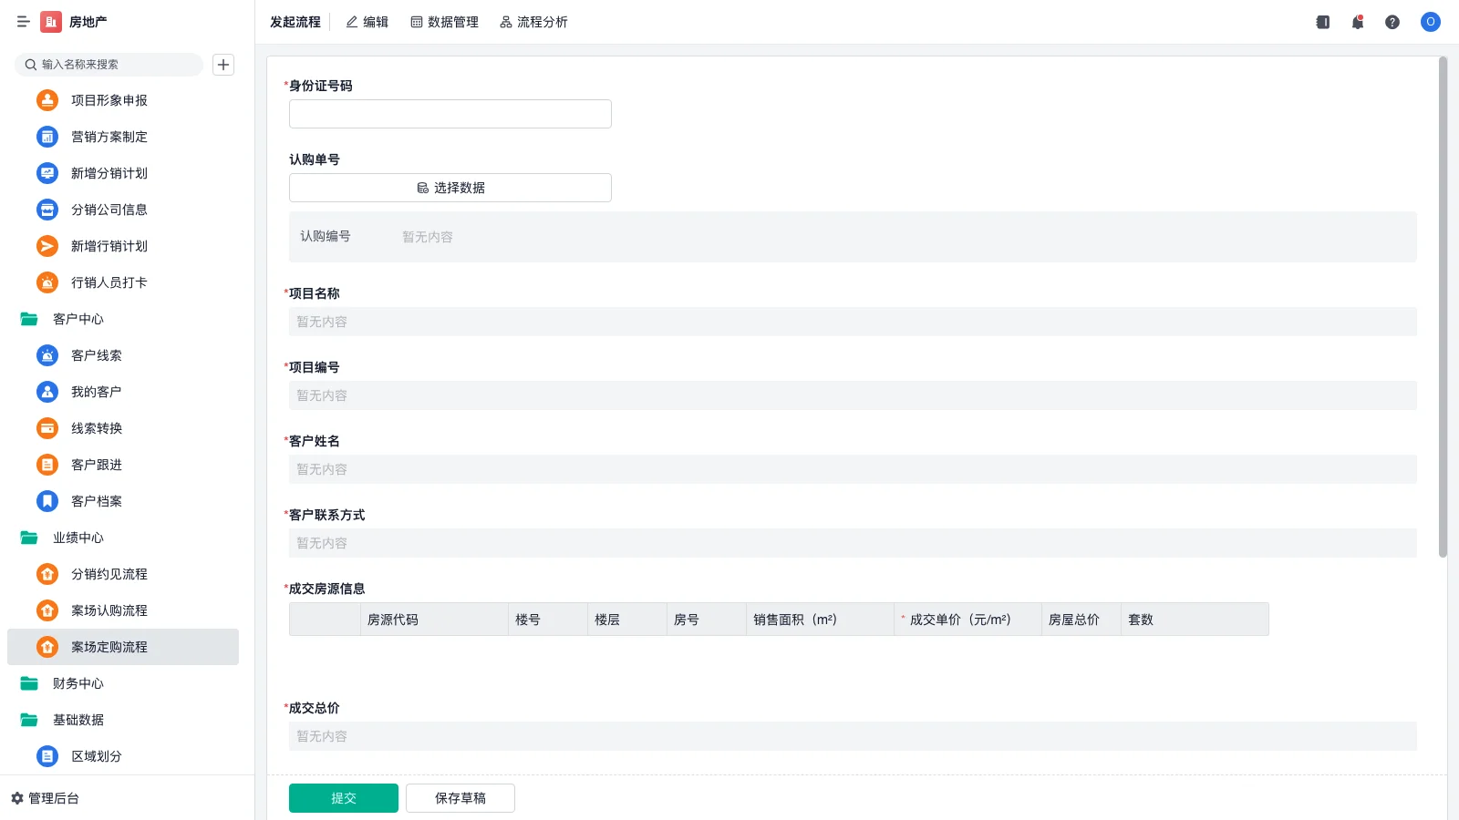This screenshot has height=820, width=1459.
Task: Open the user avatar menu
Action: (1431, 22)
